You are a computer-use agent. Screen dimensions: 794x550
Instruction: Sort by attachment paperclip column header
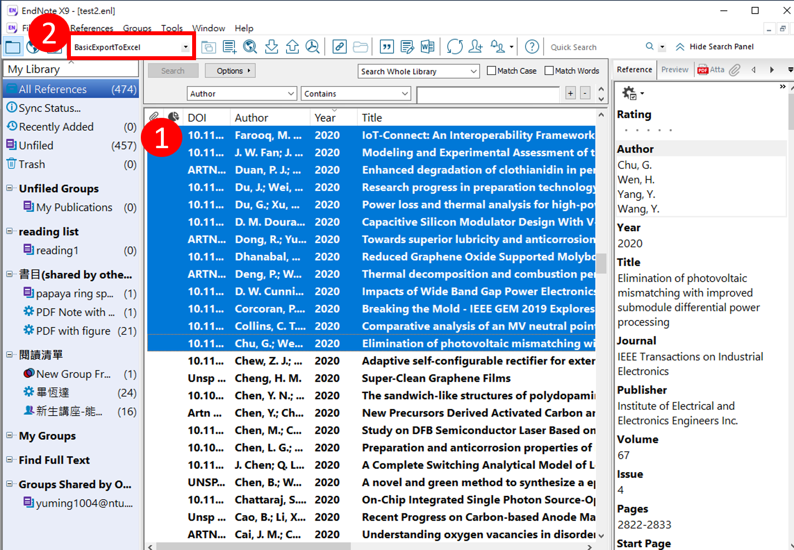click(154, 117)
